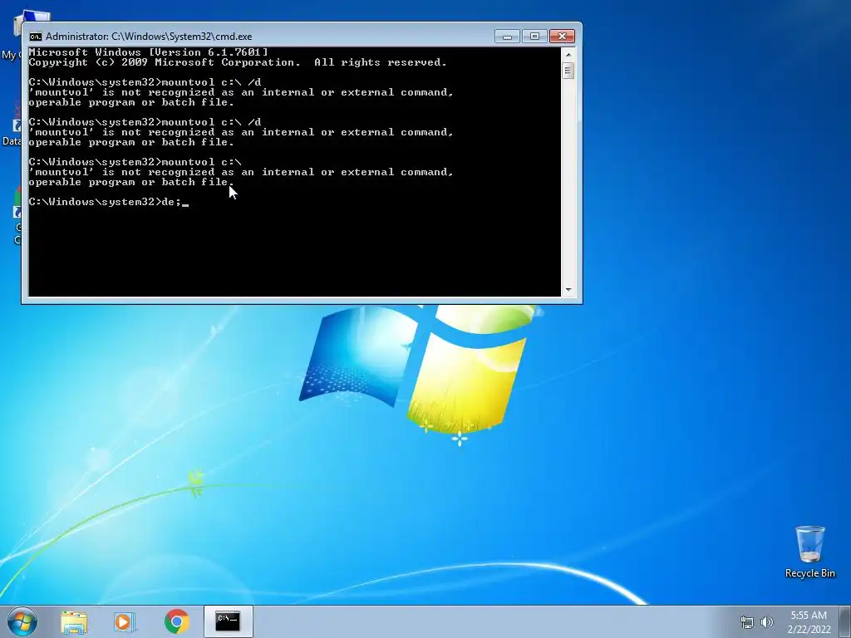
Task: Open Google Chrome from the taskbar
Action: click(x=176, y=621)
